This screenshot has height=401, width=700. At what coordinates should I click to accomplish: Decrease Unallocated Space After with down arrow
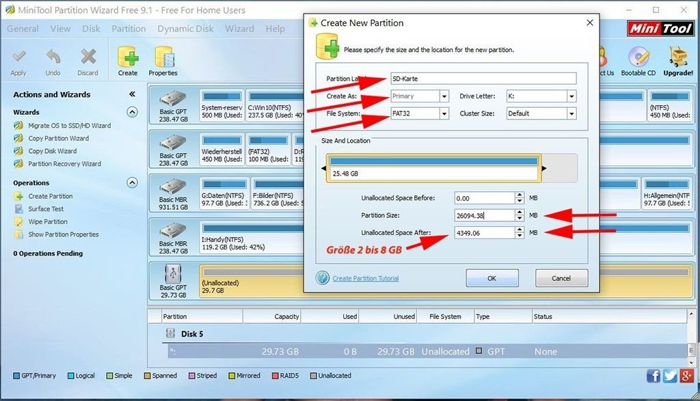(x=520, y=236)
